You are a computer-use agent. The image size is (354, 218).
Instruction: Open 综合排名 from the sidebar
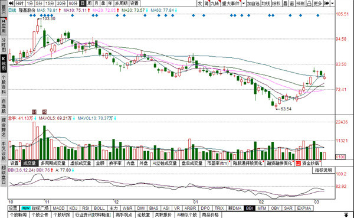point(4,128)
